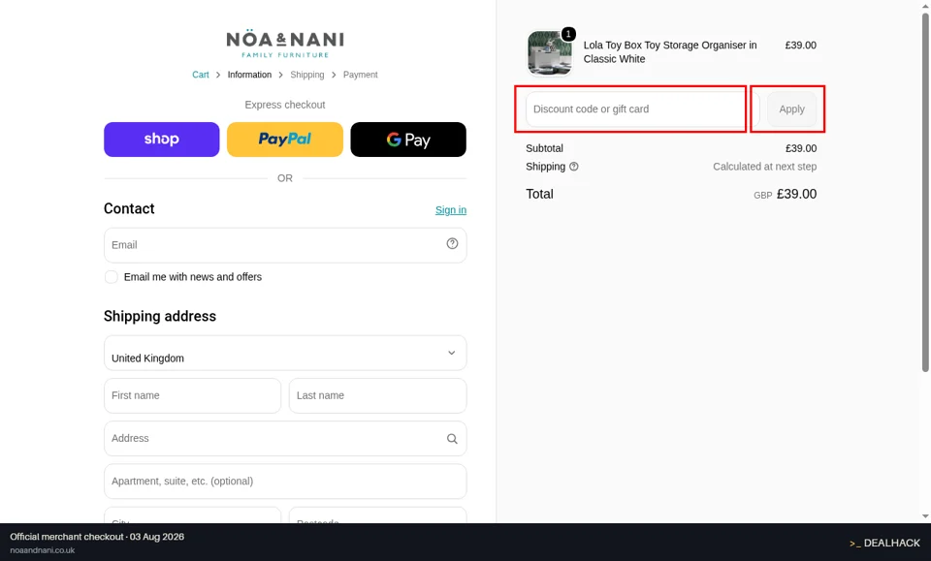The height and width of the screenshot is (561, 931).
Task: Focus the Email input field
Action: [285, 245]
